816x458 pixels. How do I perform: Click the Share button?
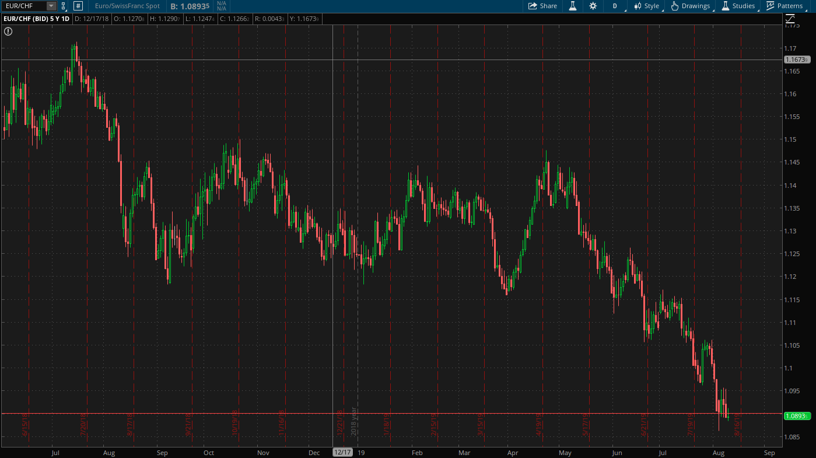[x=542, y=6]
